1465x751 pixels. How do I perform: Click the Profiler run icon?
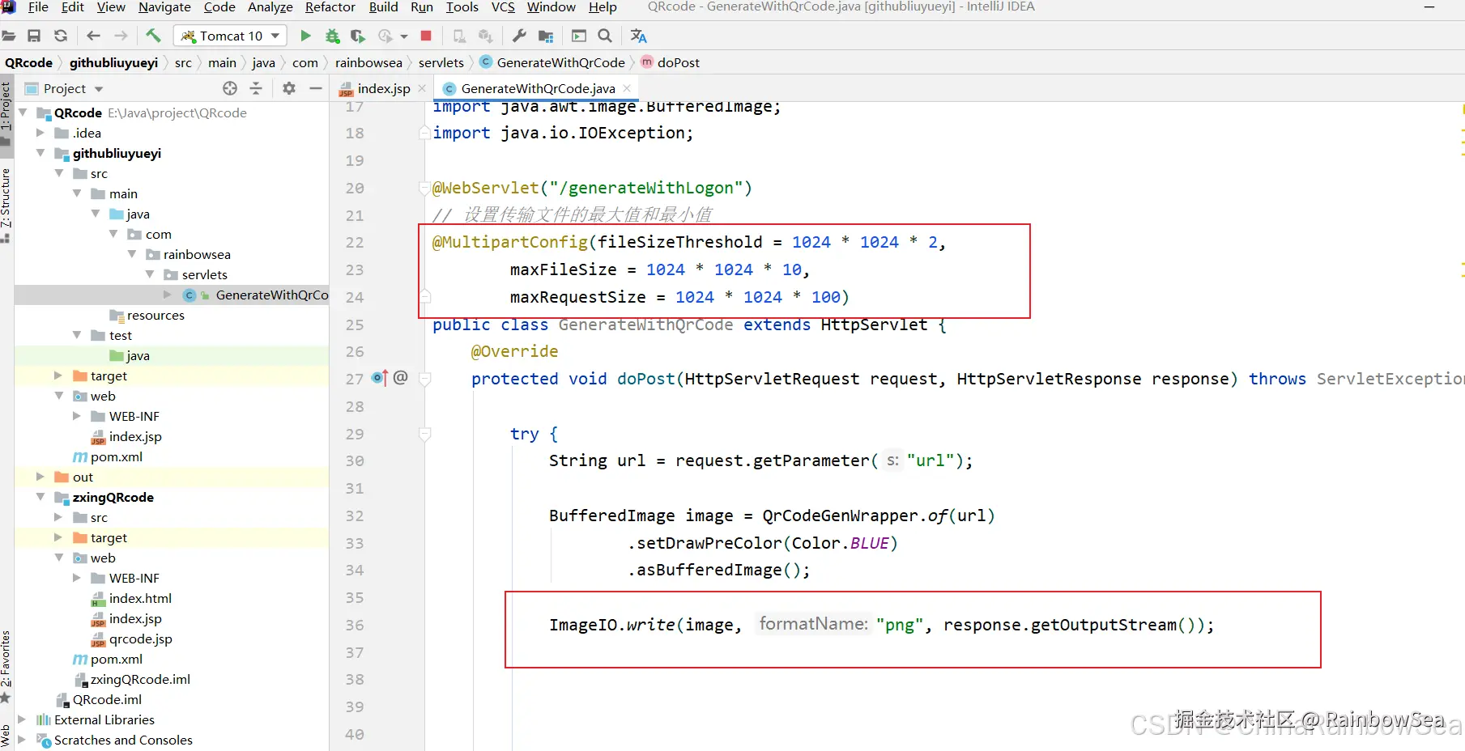(385, 36)
